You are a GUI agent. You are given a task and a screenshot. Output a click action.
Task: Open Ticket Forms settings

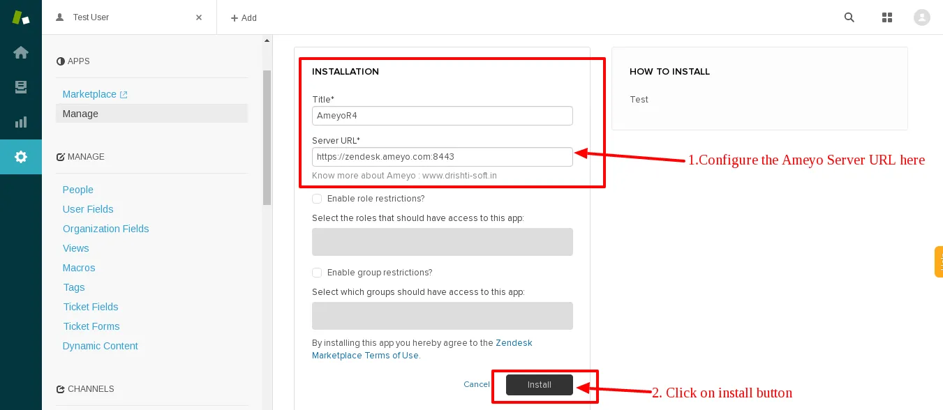point(91,326)
